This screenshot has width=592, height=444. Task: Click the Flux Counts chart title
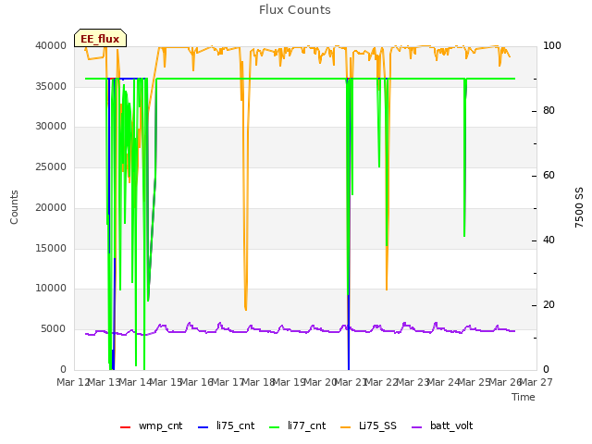[295, 10]
